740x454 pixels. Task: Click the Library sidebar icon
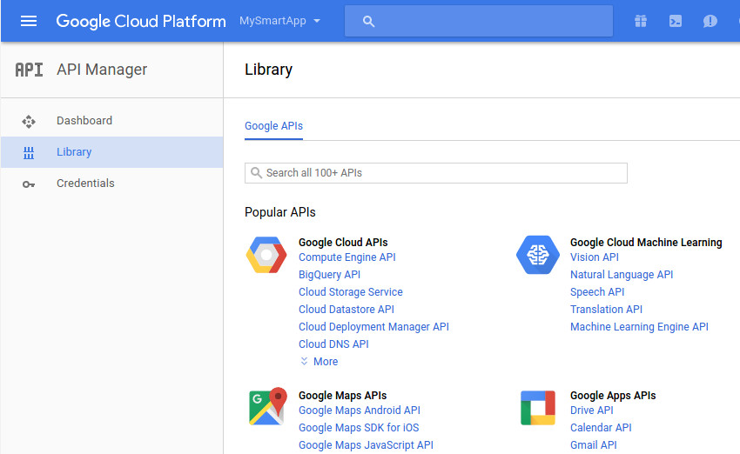tap(29, 152)
